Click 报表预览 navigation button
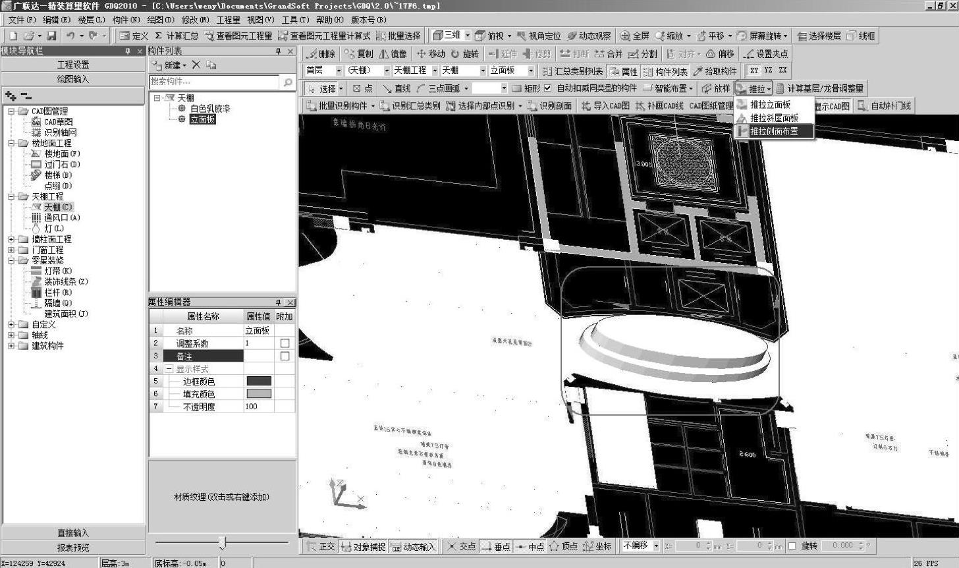Image resolution: width=959 pixels, height=568 pixels. click(72, 547)
